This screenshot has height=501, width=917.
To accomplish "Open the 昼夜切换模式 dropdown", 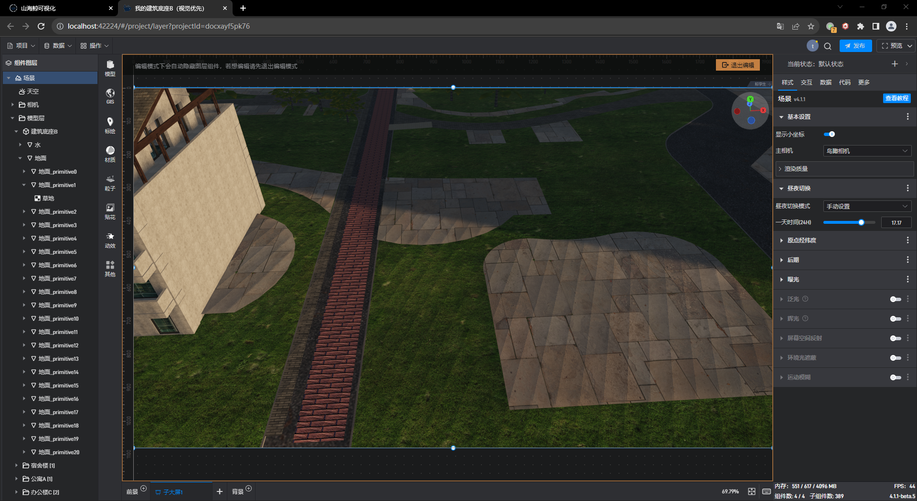I will (x=867, y=206).
